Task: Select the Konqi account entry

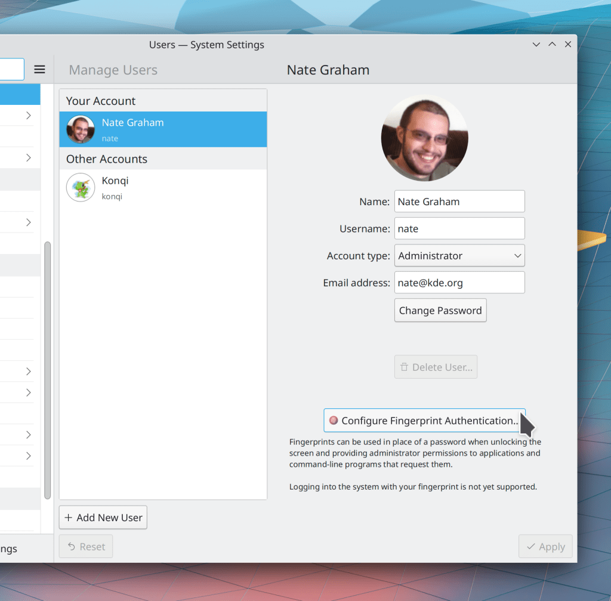Action: click(x=163, y=187)
